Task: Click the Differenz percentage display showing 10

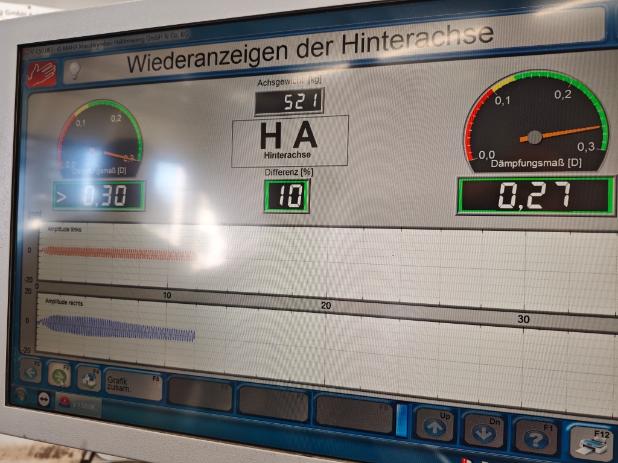Action: (x=287, y=197)
